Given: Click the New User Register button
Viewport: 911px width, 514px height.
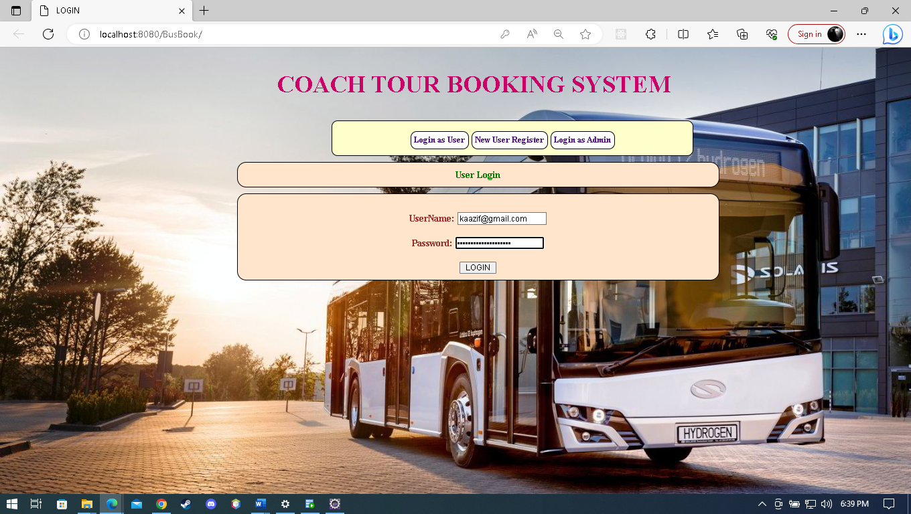Looking at the screenshot, I should pyautogui.click(x=509, y=140).
